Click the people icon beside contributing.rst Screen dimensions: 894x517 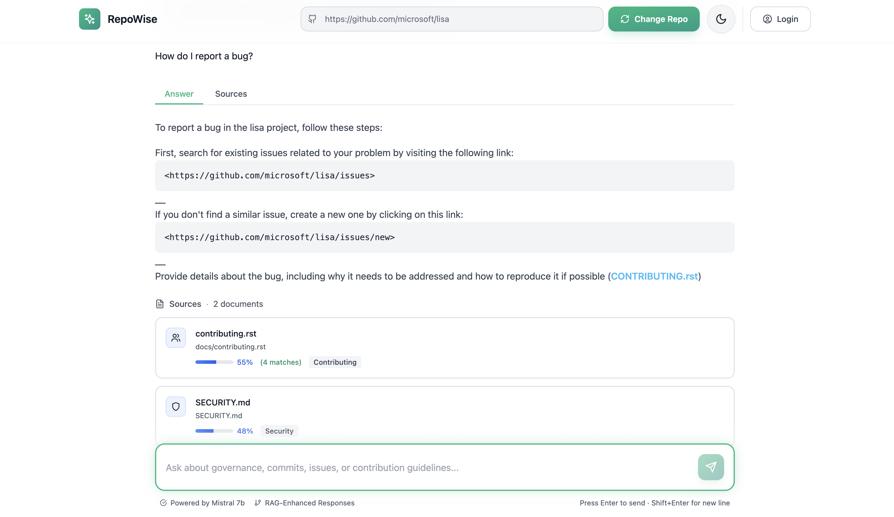(176, 337)
